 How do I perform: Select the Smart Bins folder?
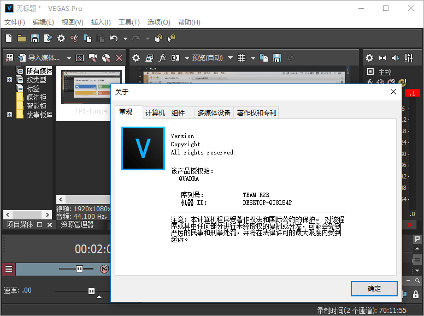pos(36,106)
